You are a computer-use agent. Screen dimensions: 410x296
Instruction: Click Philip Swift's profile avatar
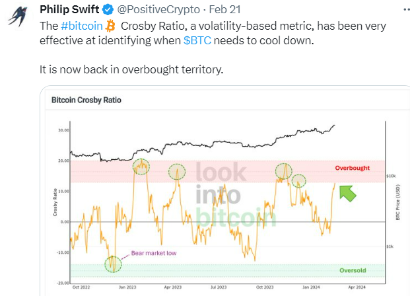click(18, 17)
